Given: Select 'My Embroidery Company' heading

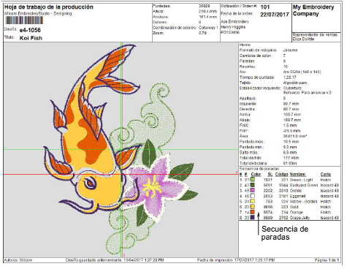Looking at the screenshot, I should [x=313, y=10].
